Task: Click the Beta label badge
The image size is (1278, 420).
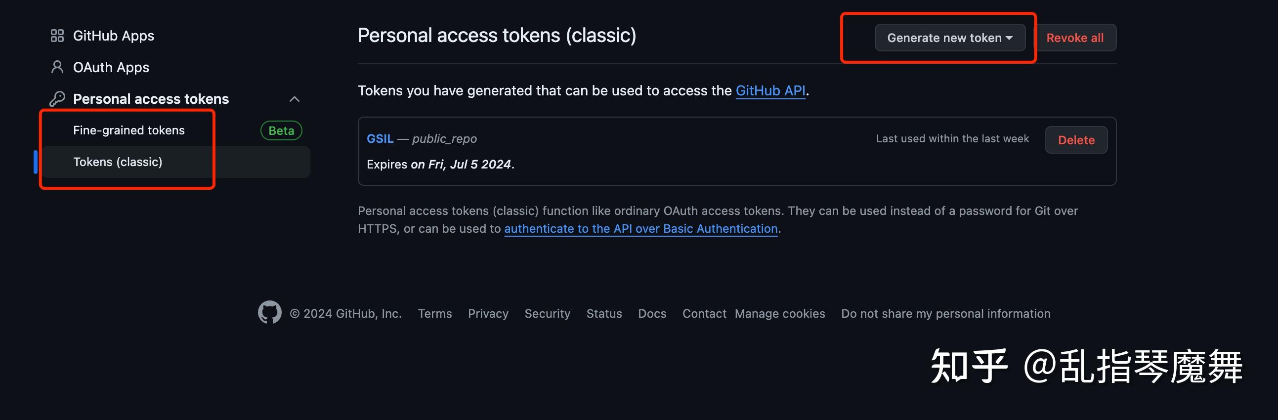Action: point(281,130)
